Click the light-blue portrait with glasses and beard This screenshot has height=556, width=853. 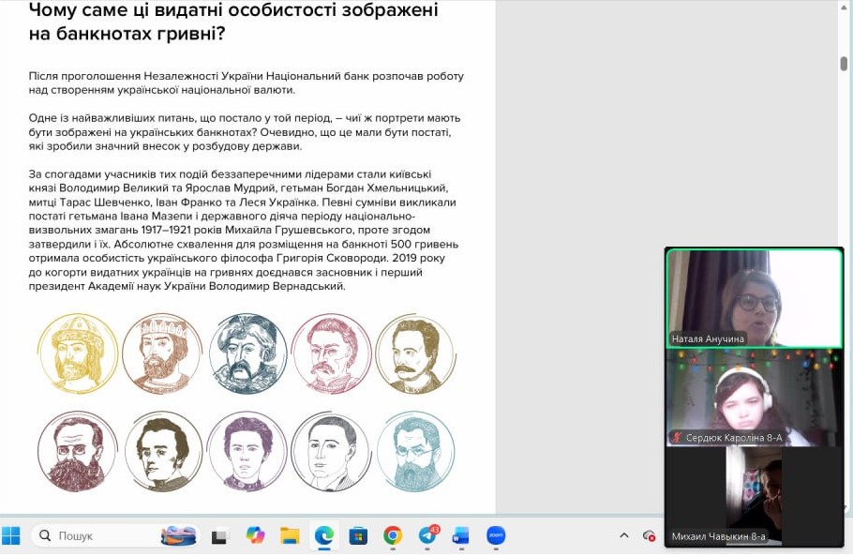pyautogui.click(x=414, y=451)
